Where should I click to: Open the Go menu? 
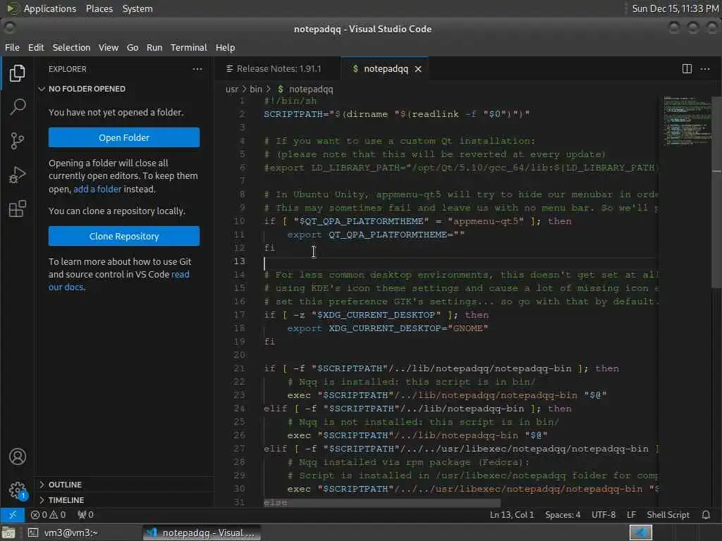133,47
